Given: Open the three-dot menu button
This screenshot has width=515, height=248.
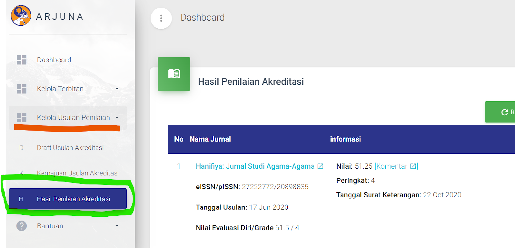Looking at the screenshot, I should point(161,18).
